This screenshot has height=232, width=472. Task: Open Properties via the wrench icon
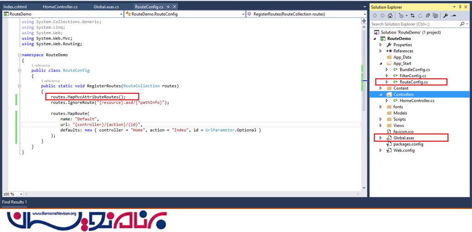[x=446, y=16]
